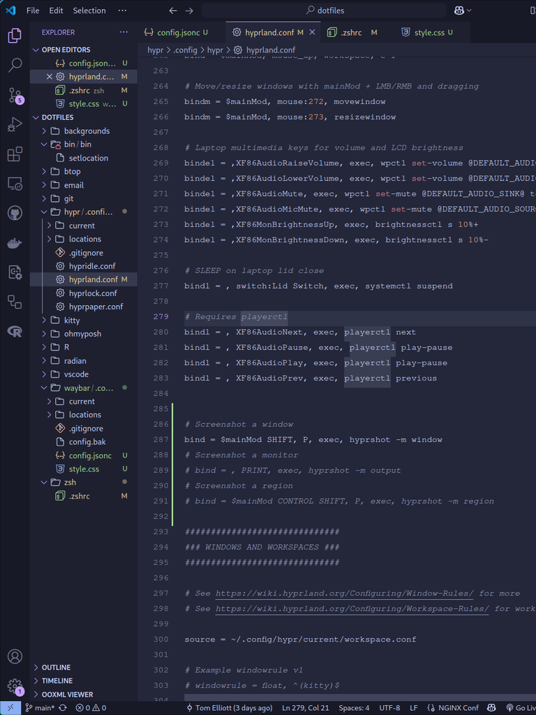Screen dimensions: 536x715
Task: Click the Manage settings gear icon
Action: pyautogui.click(x=15, y=686)
